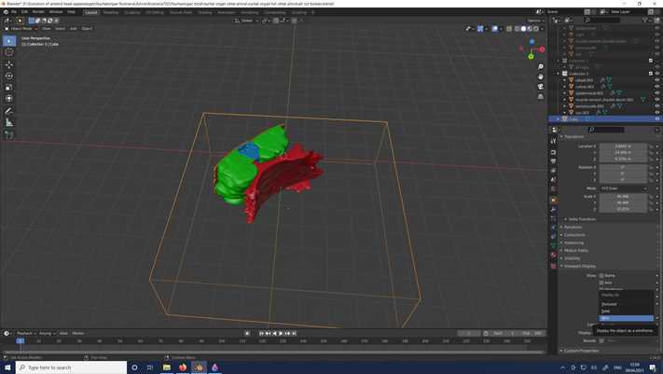This screenshot has height=374, width=663.
Task: Select the Annotate tool
Action: coord(9,111)
